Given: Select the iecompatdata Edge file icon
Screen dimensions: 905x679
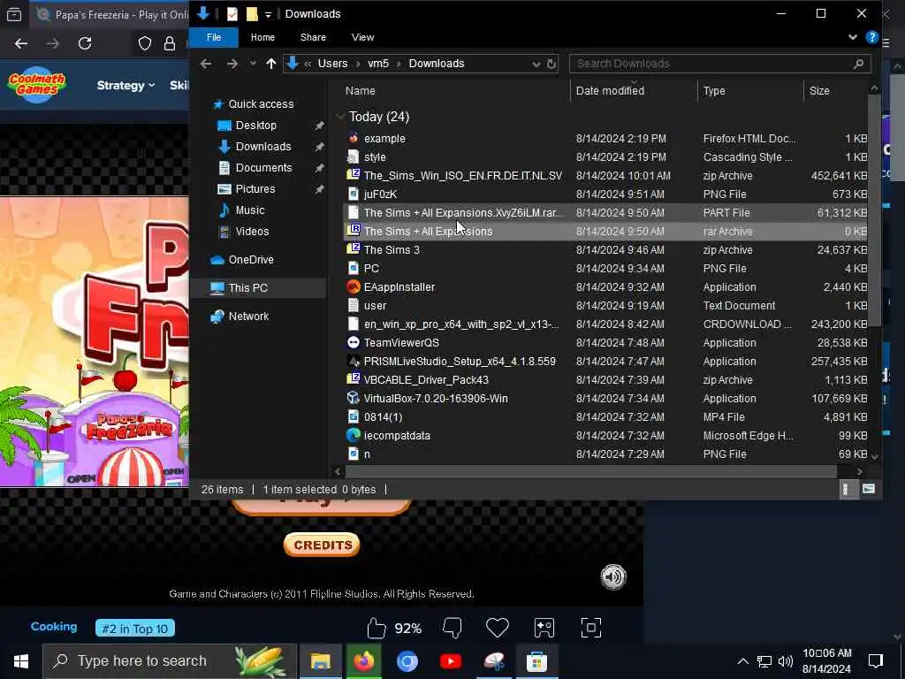Looking at the screenshot, I should (354, 435).
